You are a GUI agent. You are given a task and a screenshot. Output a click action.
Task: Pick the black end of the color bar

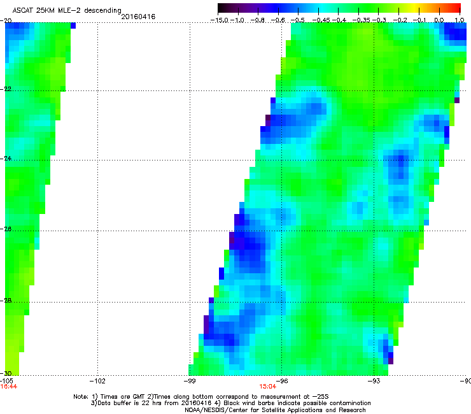(x=221, y=8)
